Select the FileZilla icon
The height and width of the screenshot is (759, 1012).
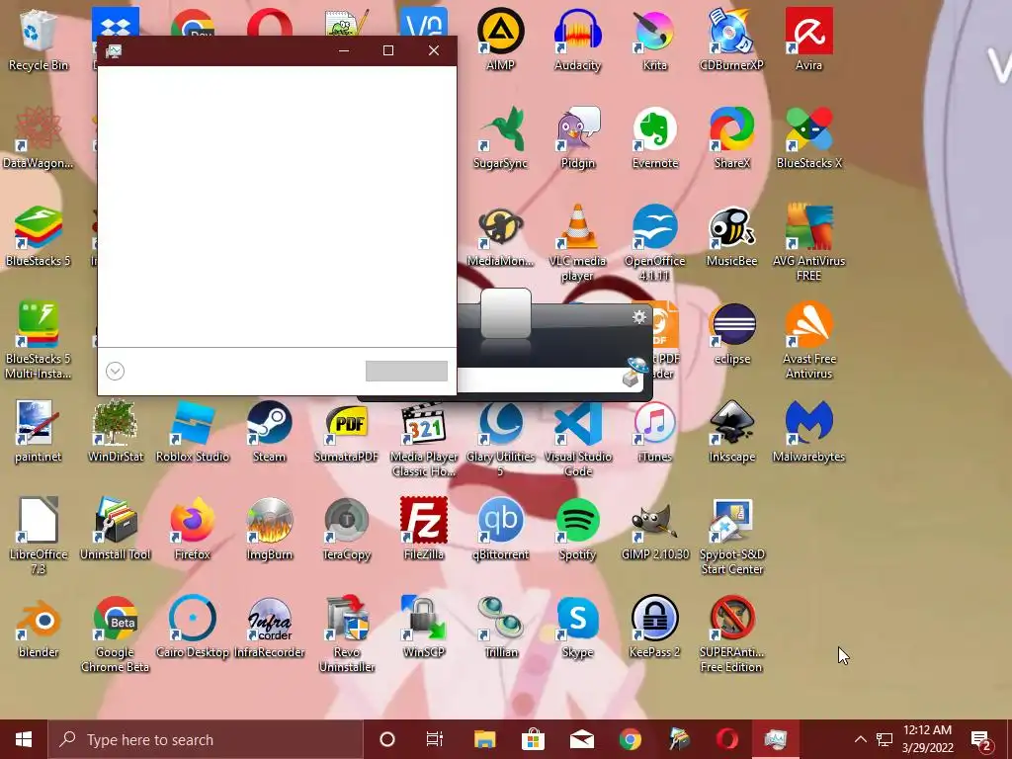click(x=423, y=530)
